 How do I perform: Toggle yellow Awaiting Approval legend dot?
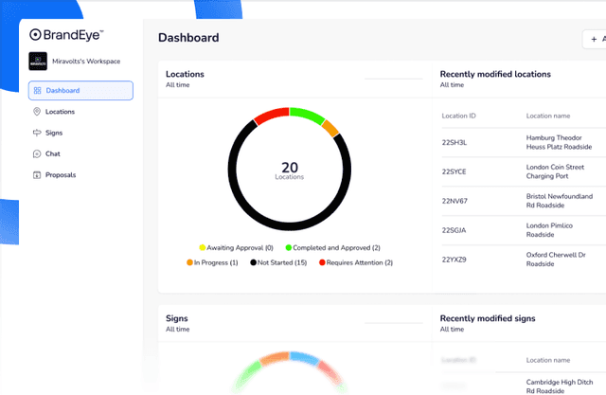tap(202, 247)
